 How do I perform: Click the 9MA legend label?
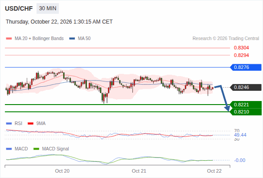point(41,124)
